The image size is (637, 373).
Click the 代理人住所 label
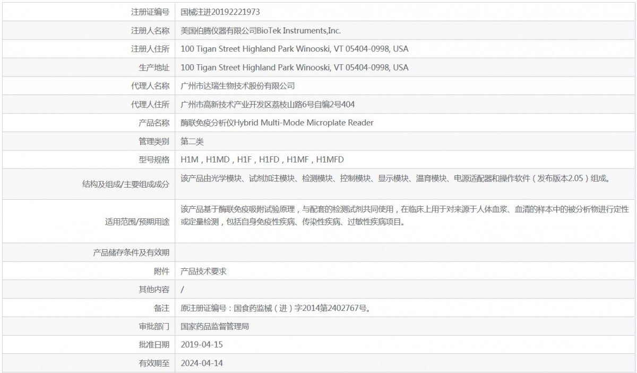click(150, 104)
